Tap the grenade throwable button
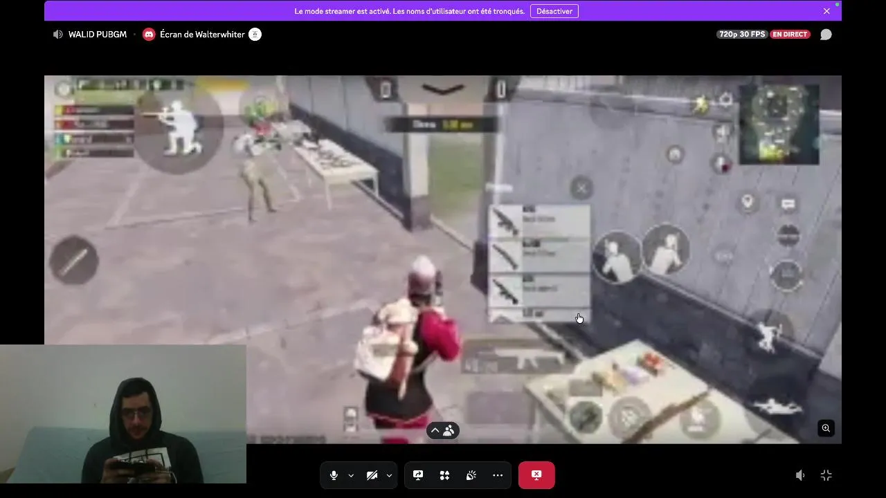886x498 pixels. tap(586, 417)
